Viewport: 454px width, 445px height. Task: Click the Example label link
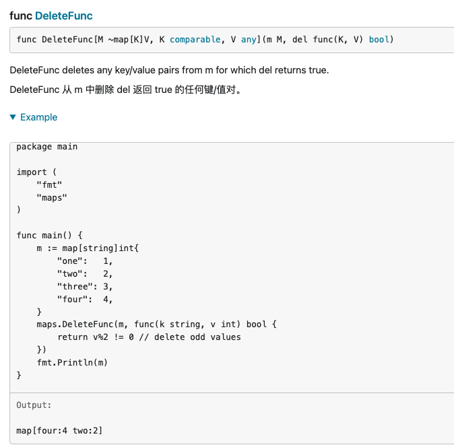[38, 117]
